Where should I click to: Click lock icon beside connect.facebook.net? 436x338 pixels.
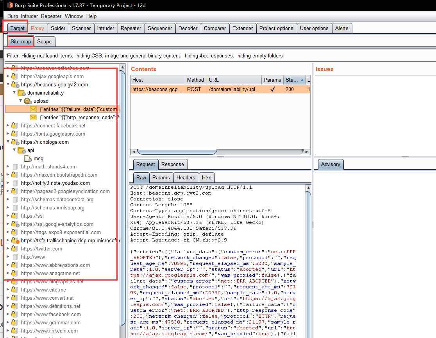(x=14, y=125)
